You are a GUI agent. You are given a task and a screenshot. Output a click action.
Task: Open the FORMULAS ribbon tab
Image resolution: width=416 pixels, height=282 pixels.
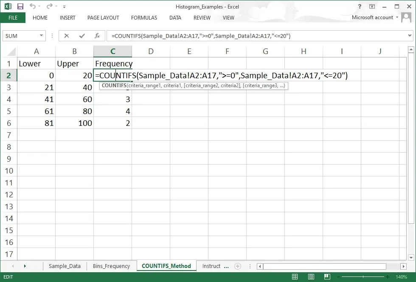coord(144,18)
